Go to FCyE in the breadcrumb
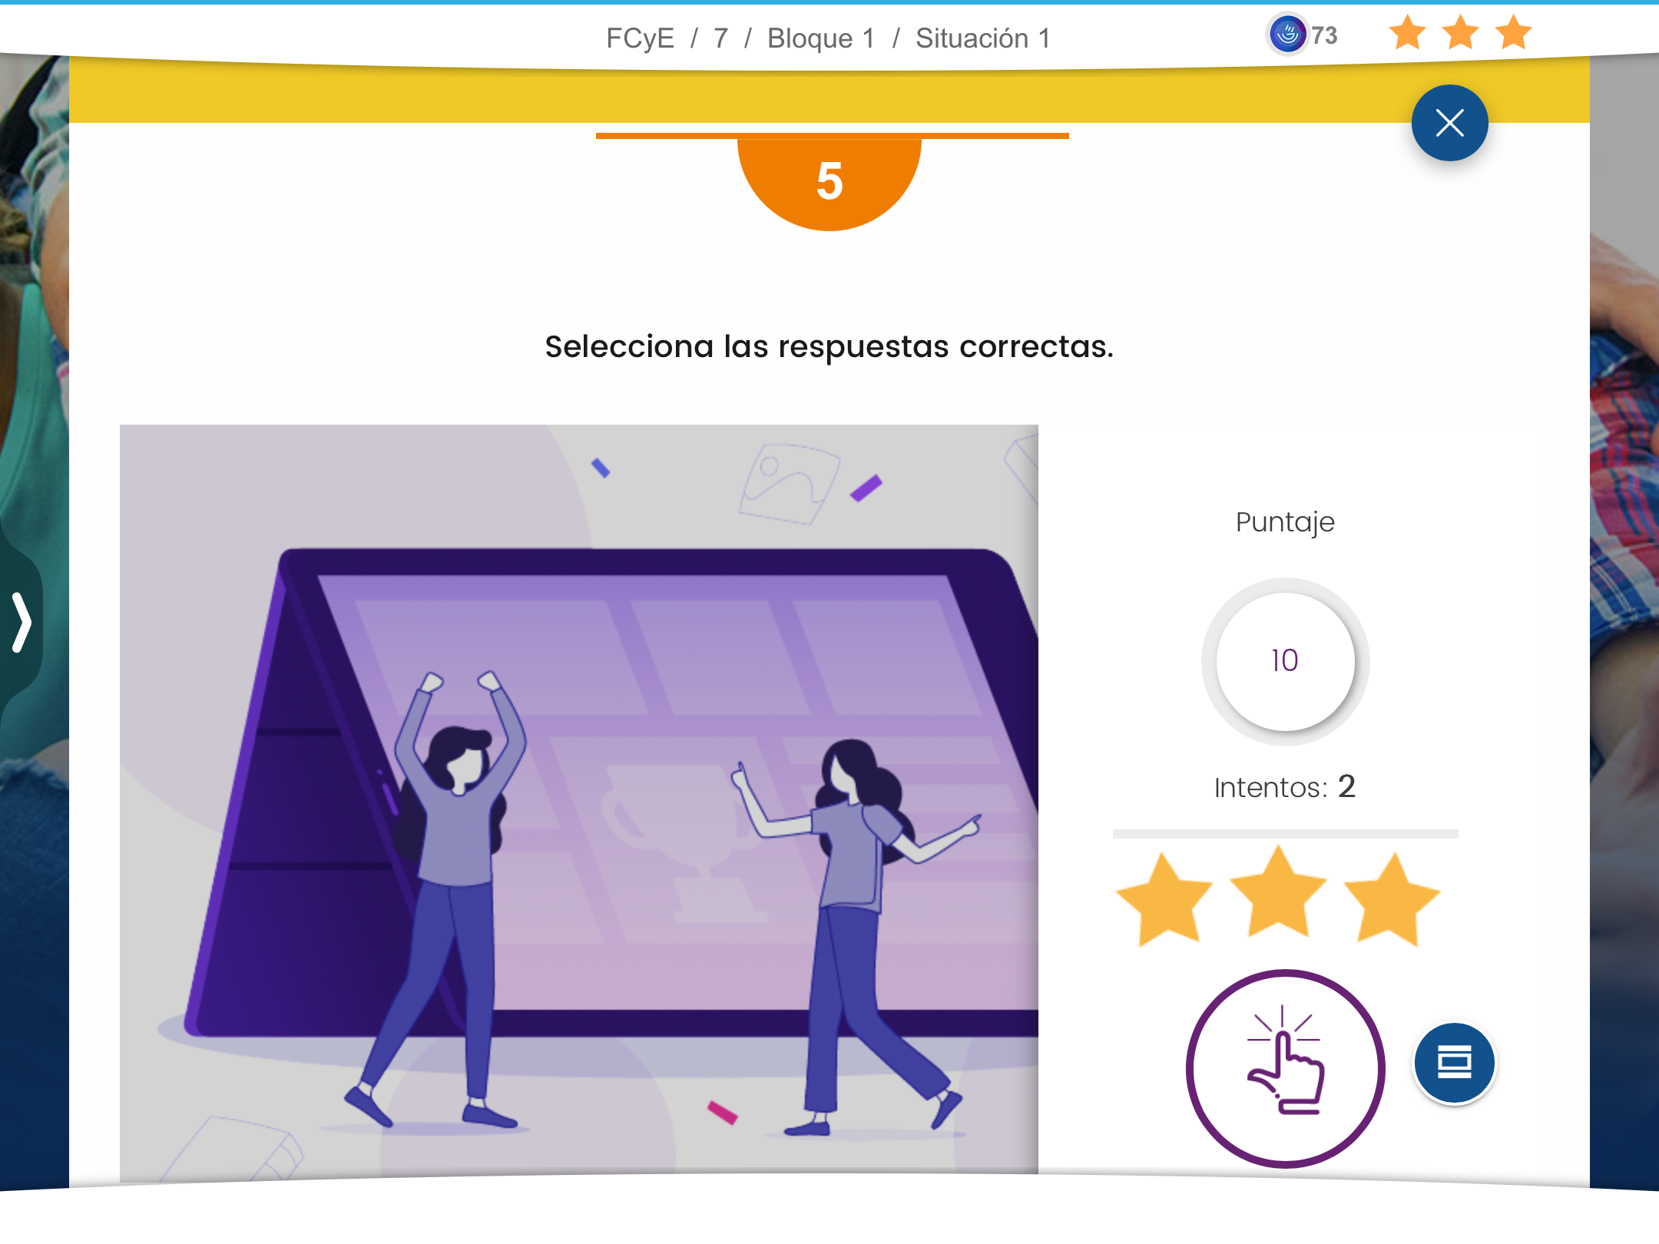Viewport: 1659px width, 1244px height. (x=640, y=38)
